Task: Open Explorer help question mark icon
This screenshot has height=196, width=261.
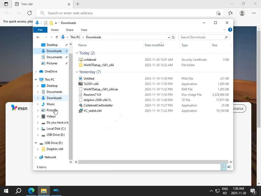Action: click(x=230, y=30)
